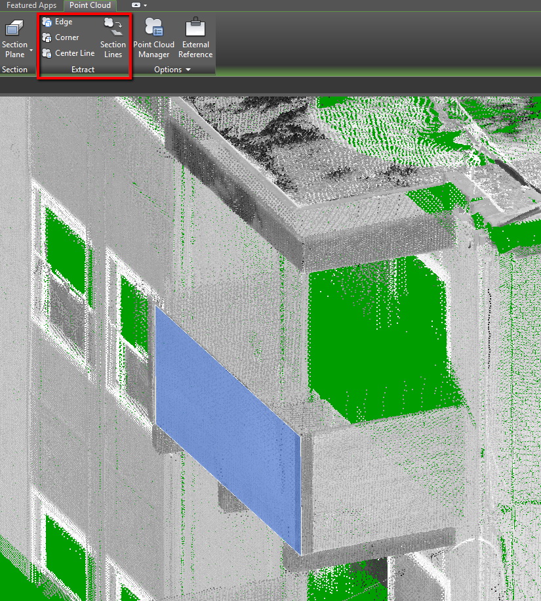Click the Section Lines tool icon

coord(113,27)
